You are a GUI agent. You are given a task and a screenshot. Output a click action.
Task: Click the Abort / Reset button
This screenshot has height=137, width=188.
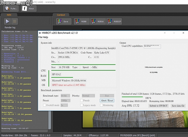pyautogui.click(x=107, y=101)
